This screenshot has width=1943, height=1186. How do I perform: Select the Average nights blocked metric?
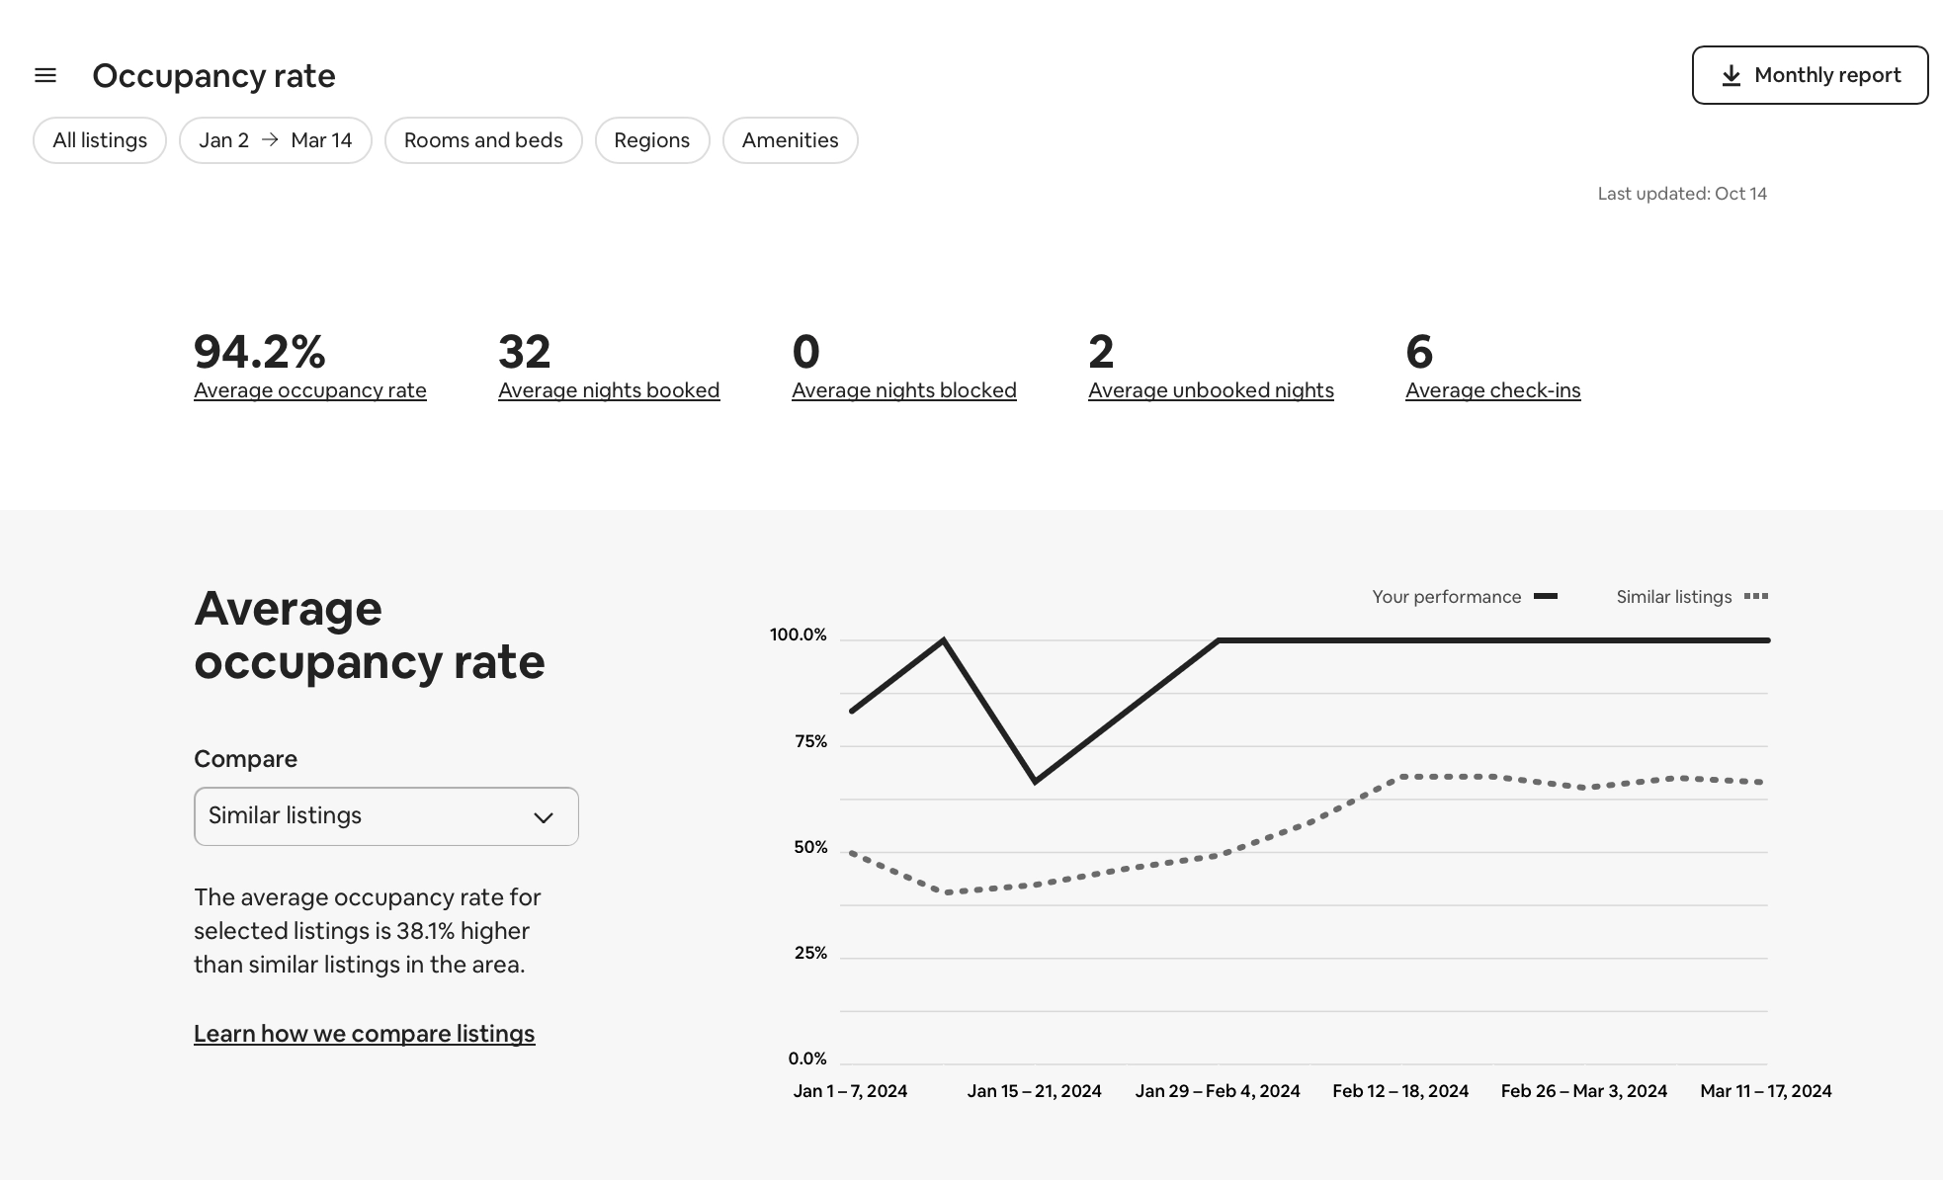[x=903, y=390]
